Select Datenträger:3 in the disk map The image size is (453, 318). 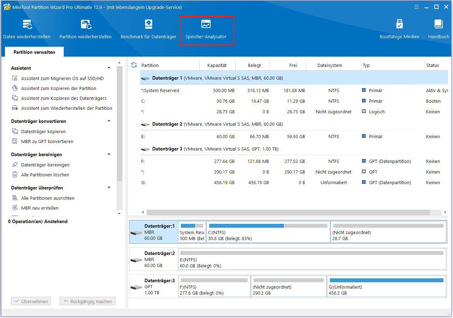coord(154,286)
